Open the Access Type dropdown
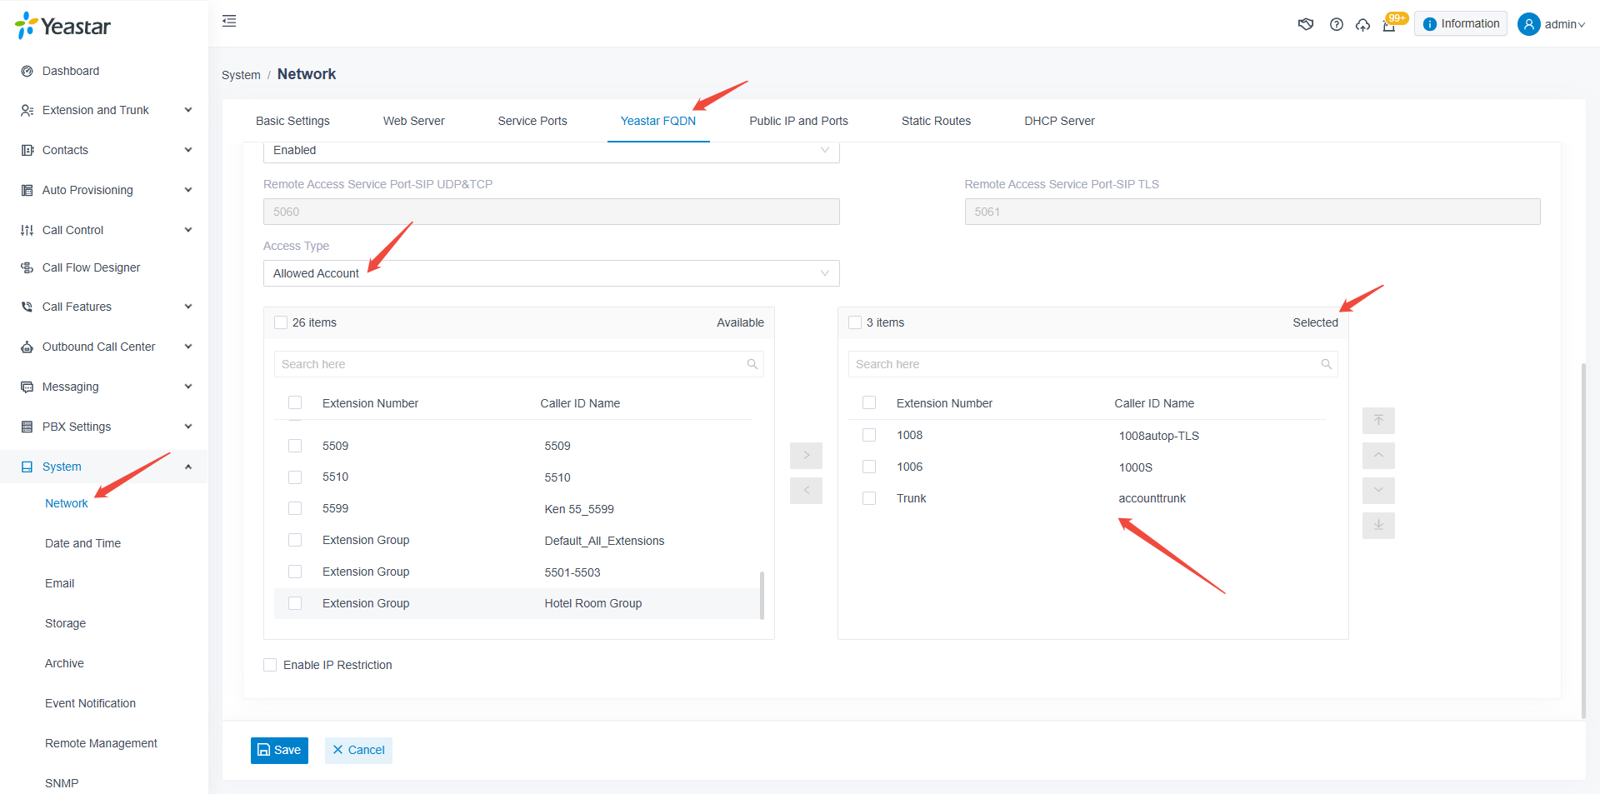This screenshot has width=1600, height=794. pyautogui.click(x=550, y=273)
